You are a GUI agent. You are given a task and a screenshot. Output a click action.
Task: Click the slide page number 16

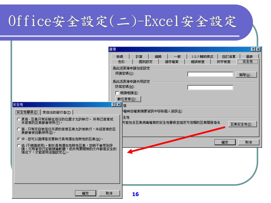coord(135,194)
